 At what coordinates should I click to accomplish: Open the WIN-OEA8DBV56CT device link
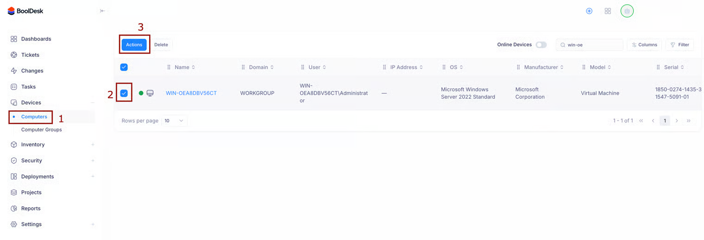point(191,93)
